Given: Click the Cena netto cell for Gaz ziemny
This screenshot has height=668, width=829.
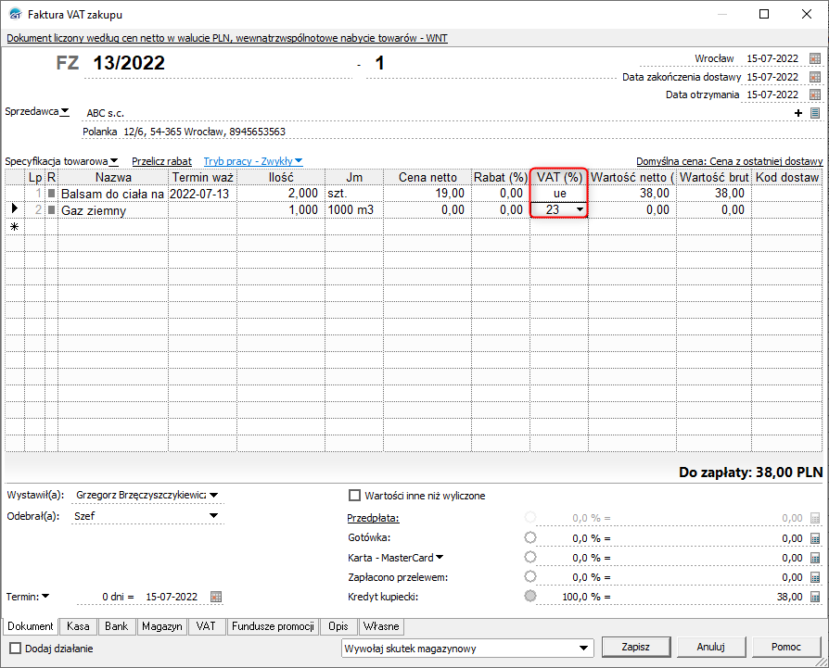Looking at the screenshot, I should tap(430, 210).
